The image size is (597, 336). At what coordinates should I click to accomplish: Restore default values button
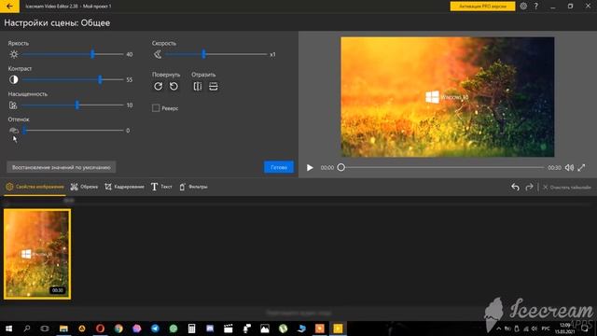point(62,167)
